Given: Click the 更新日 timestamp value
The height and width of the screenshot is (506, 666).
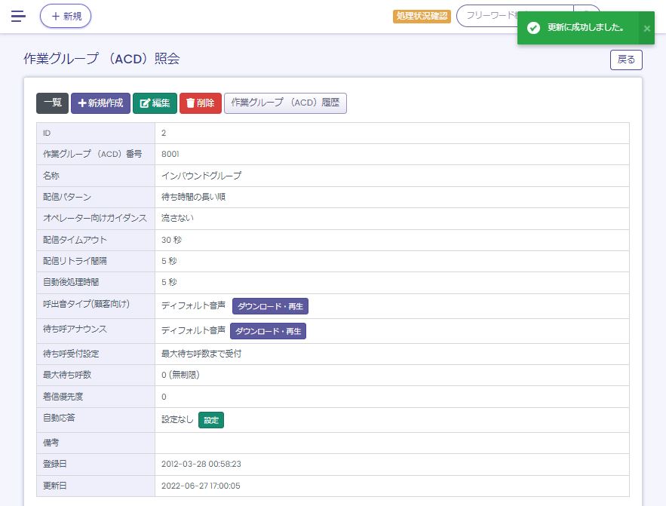Looking at the screenshot, I should tap(201, 486).
